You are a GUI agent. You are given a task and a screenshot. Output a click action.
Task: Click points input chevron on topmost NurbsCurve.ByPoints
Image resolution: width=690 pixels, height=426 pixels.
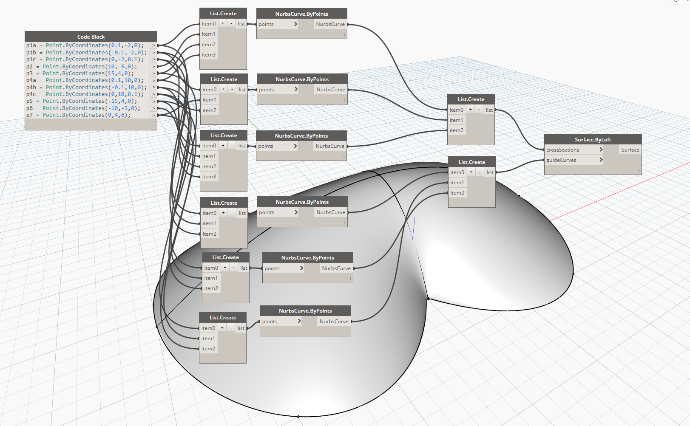click(295, 24)
